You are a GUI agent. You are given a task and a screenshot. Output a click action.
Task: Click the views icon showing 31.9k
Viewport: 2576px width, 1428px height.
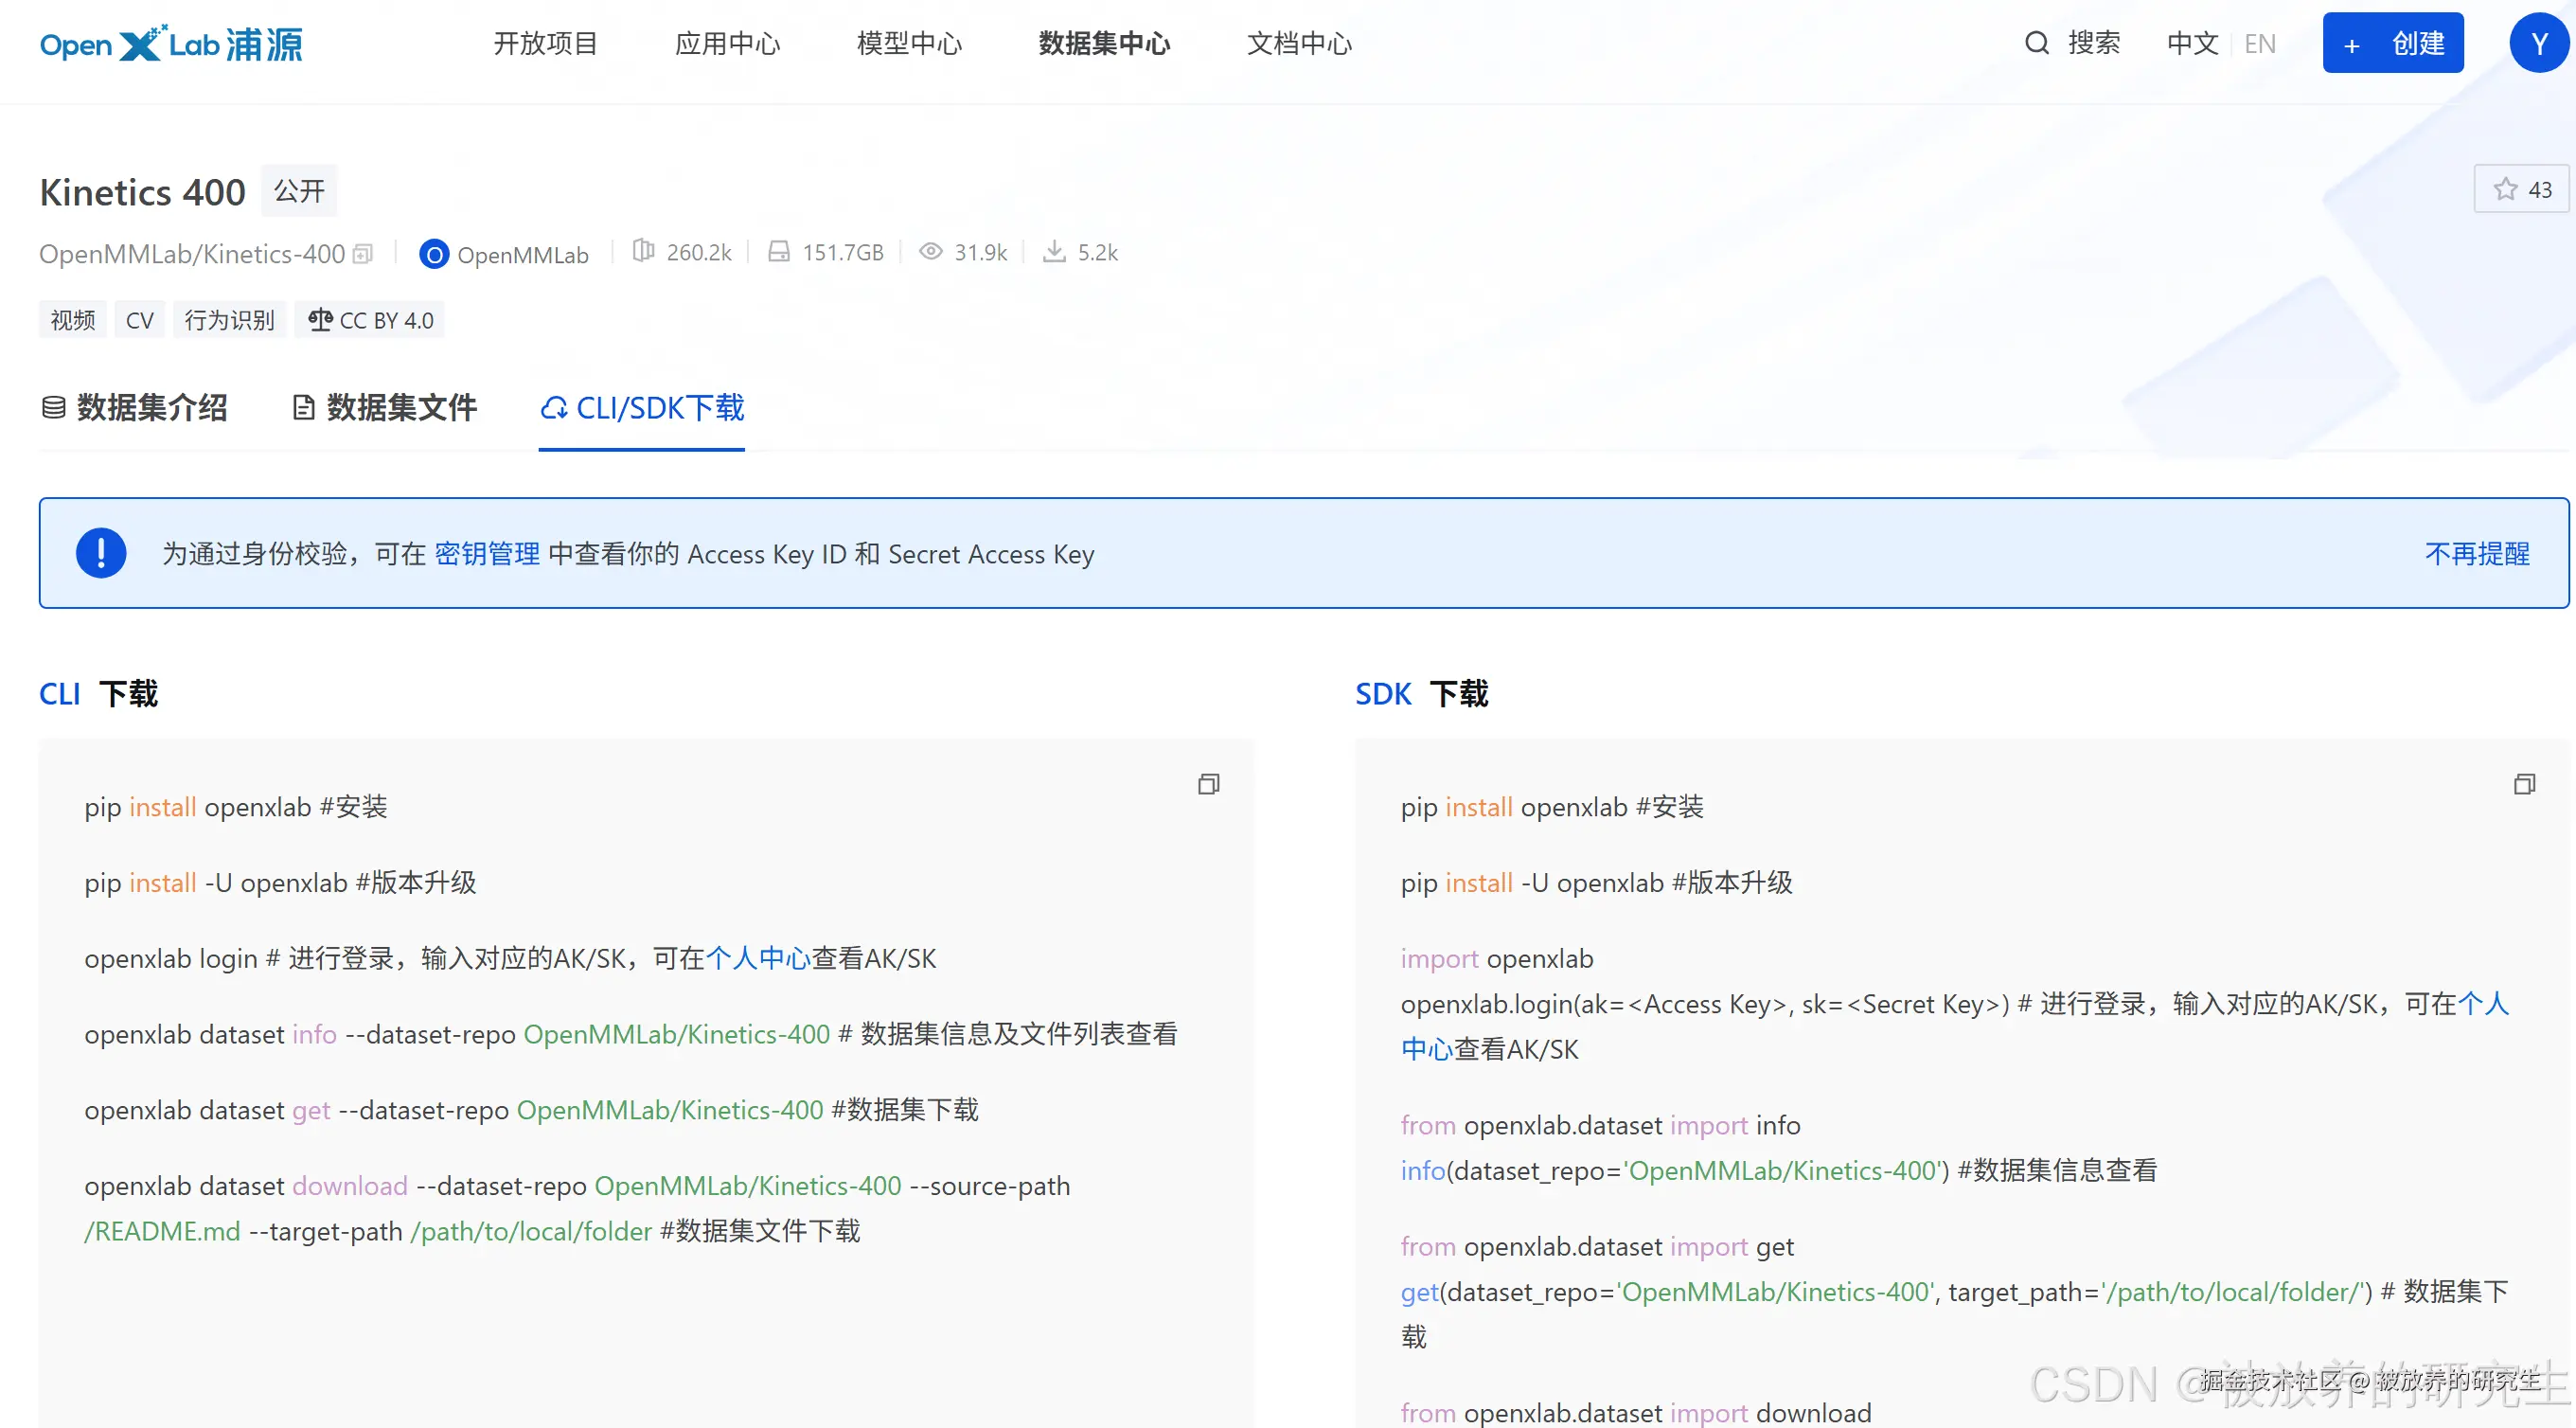[930, 252]
